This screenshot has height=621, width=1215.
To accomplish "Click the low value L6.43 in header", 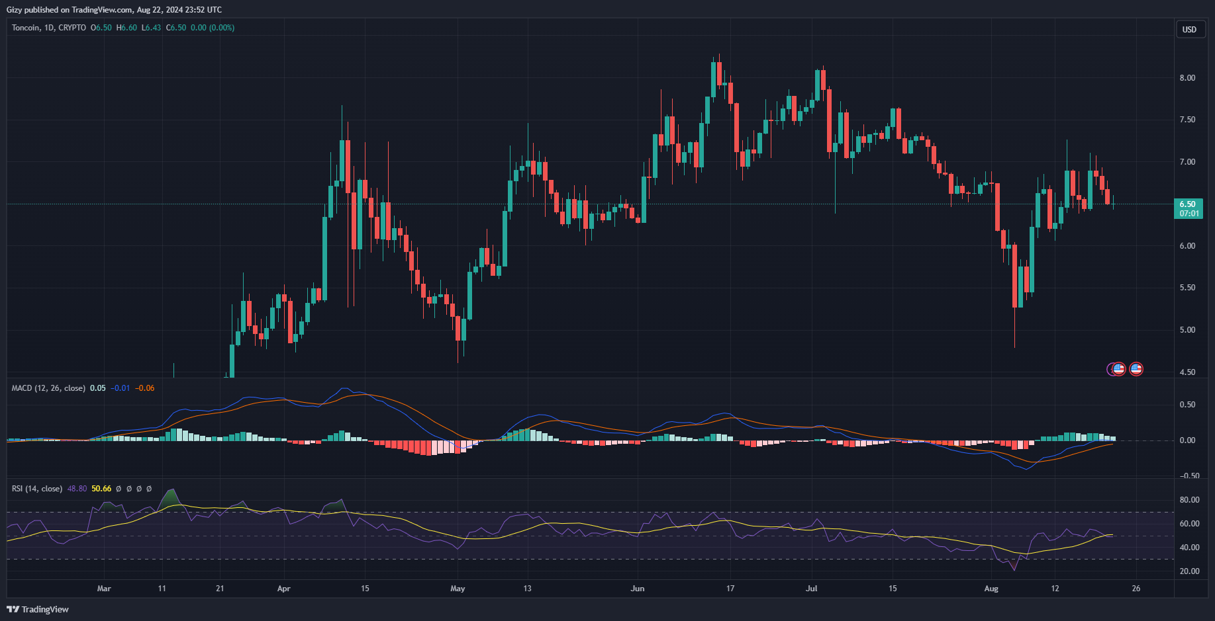I will point(151,28).
